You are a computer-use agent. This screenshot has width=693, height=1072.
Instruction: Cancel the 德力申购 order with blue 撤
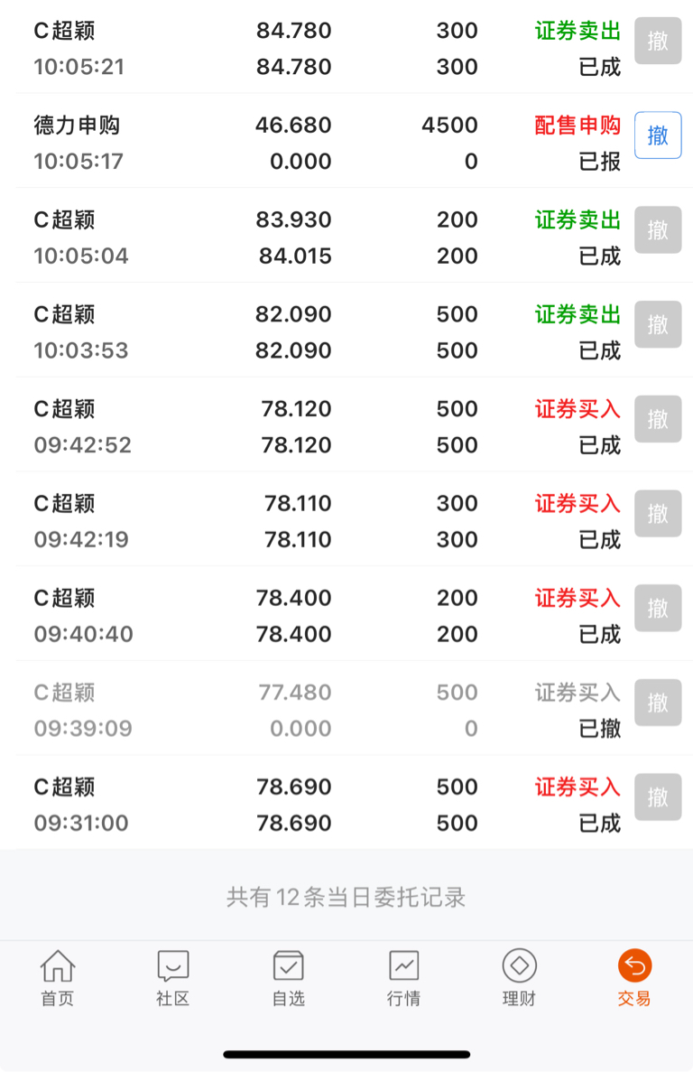[658, 135]
